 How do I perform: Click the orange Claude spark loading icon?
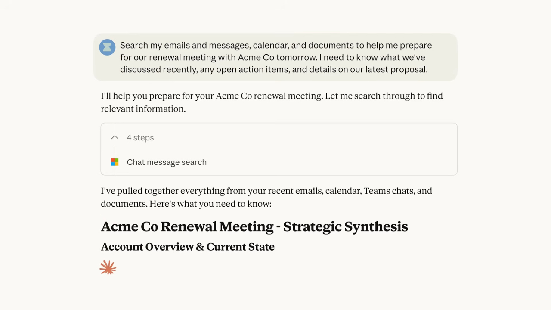pos(108,268)
